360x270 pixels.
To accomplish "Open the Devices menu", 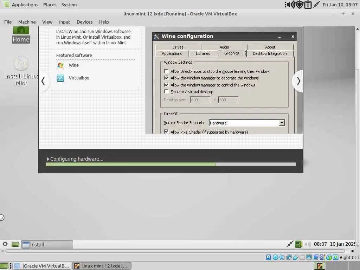I will point(84,22).
